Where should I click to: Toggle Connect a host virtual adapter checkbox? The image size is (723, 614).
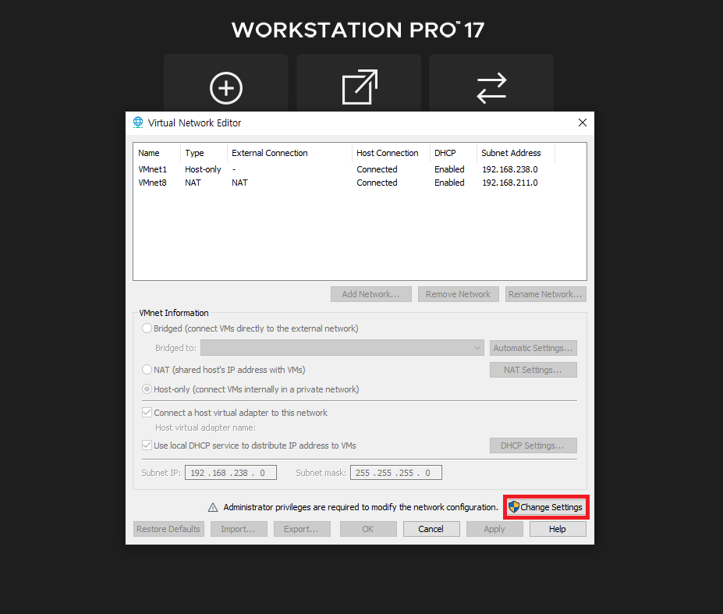pyautogui.click(x=147, y=413)
